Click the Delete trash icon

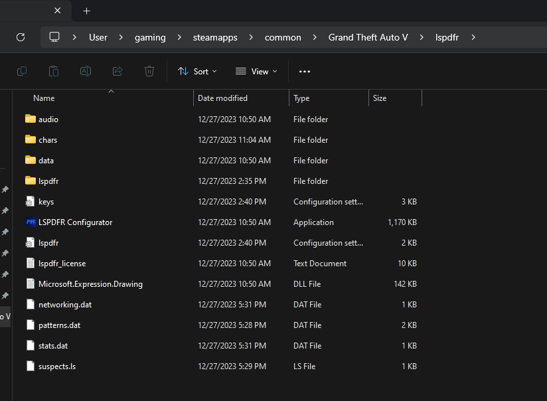[x=149, y=71]
